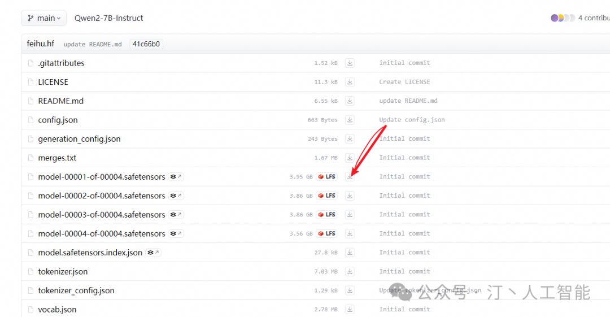Screen dimensions: 610x317
Task: Download tokenizer_config.json via its download icon
Action: click(350, 290)
